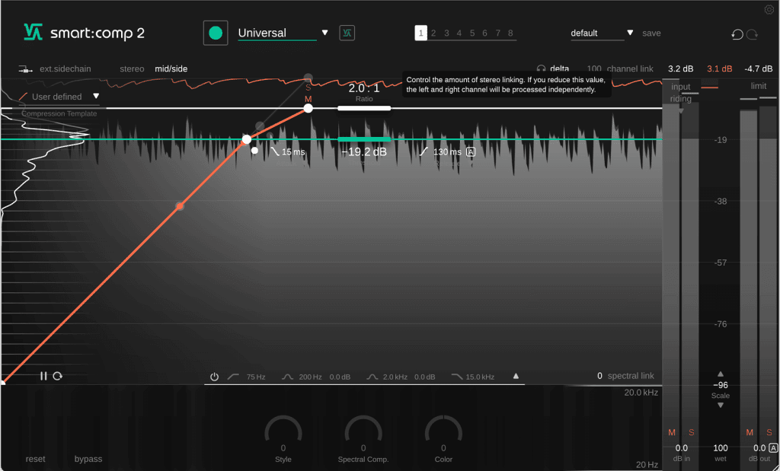Screen dimensions: 780x471
Task: Toggle the sidechain filter power button
Action: pos(214,376)
